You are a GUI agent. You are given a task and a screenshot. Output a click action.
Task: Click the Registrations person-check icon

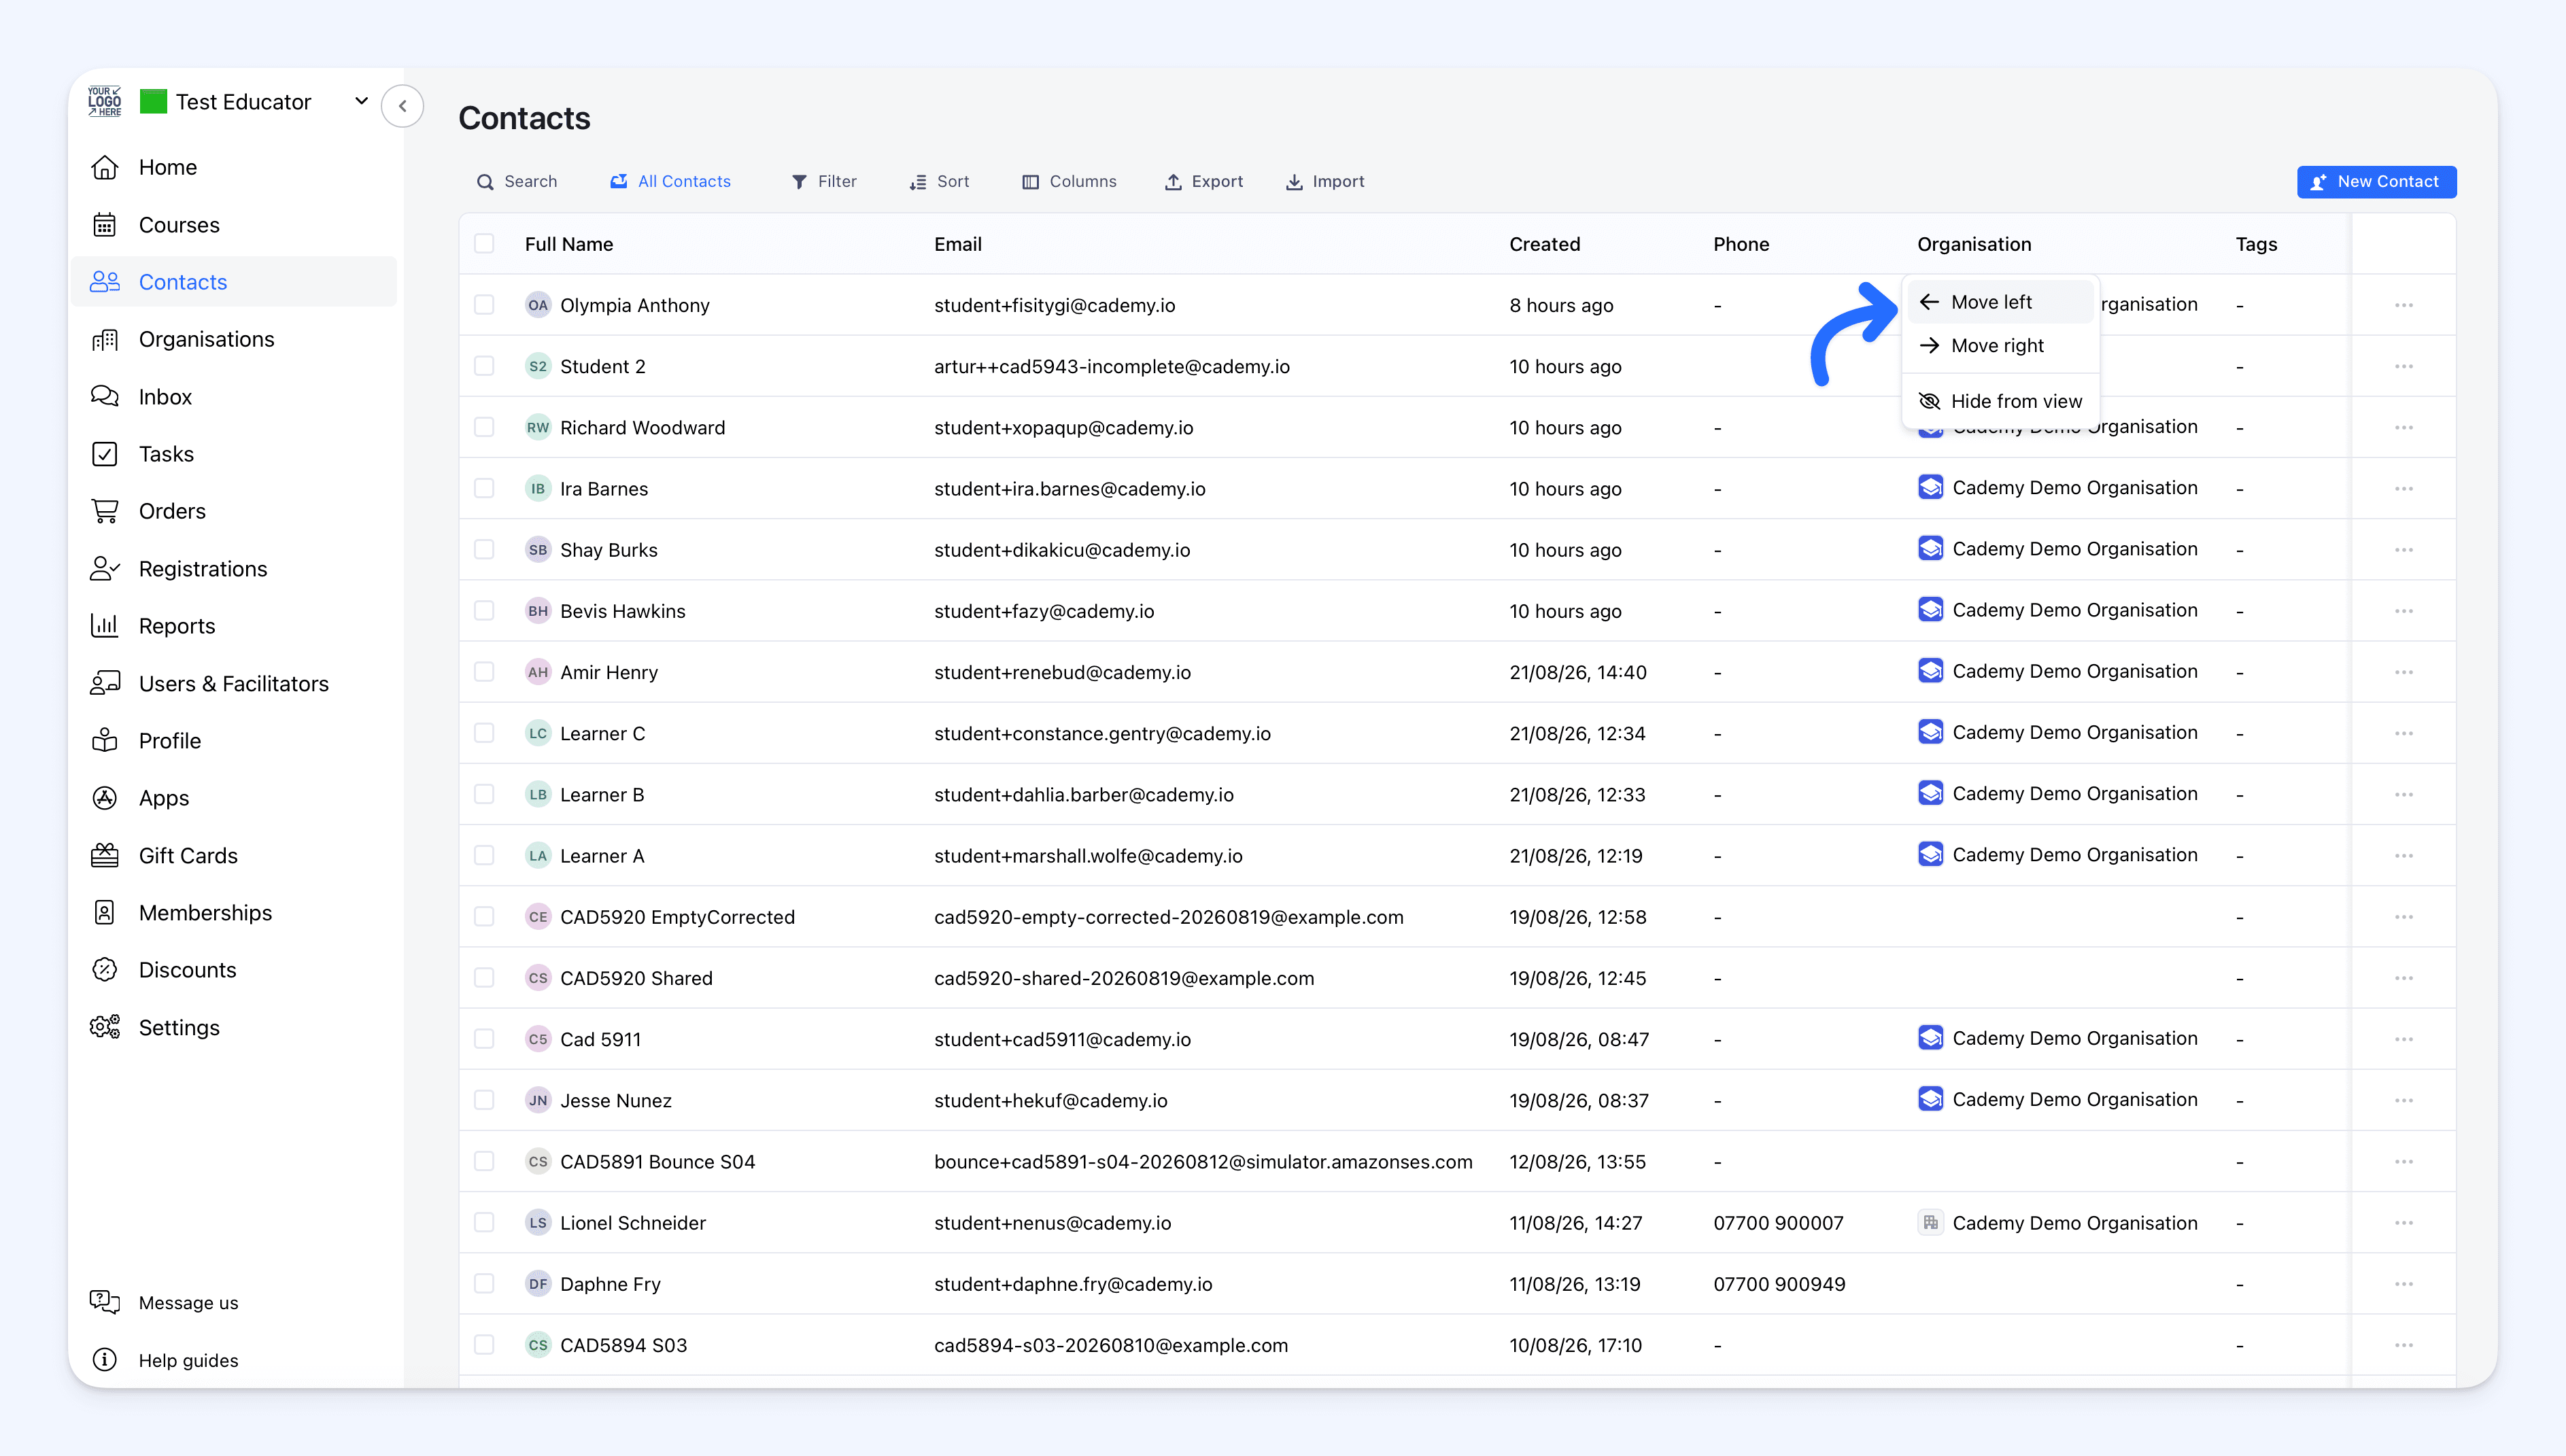tap(105, 569)
